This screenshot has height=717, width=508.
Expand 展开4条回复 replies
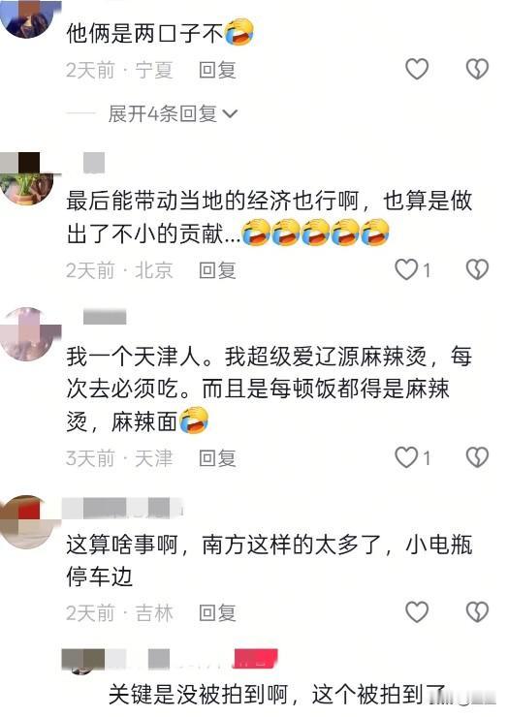point(173,113)
